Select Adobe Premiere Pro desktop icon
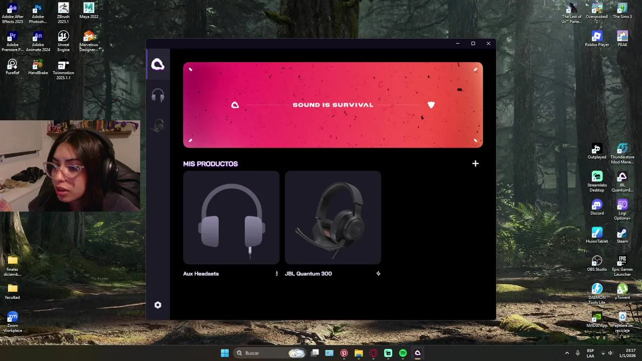642x361 pixels. [x=13, y=42]
